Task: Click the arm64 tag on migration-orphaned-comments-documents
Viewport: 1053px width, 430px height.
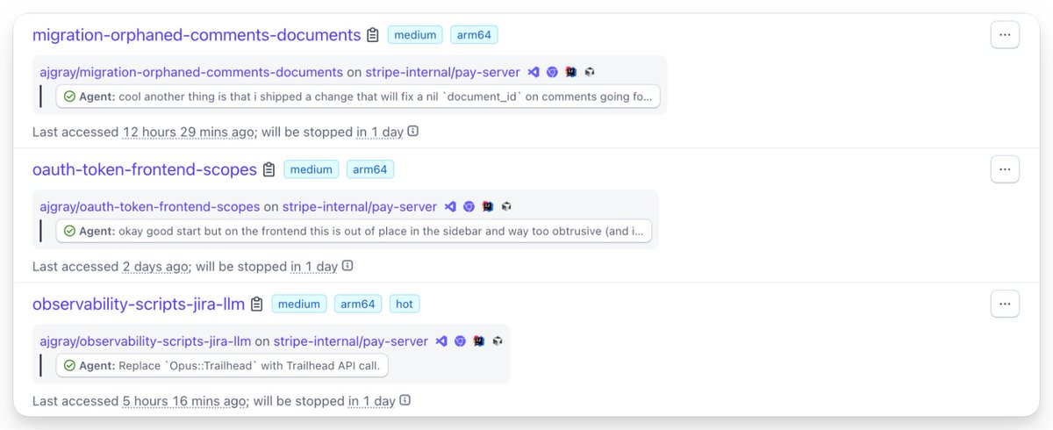Action: tap(475, 35)
